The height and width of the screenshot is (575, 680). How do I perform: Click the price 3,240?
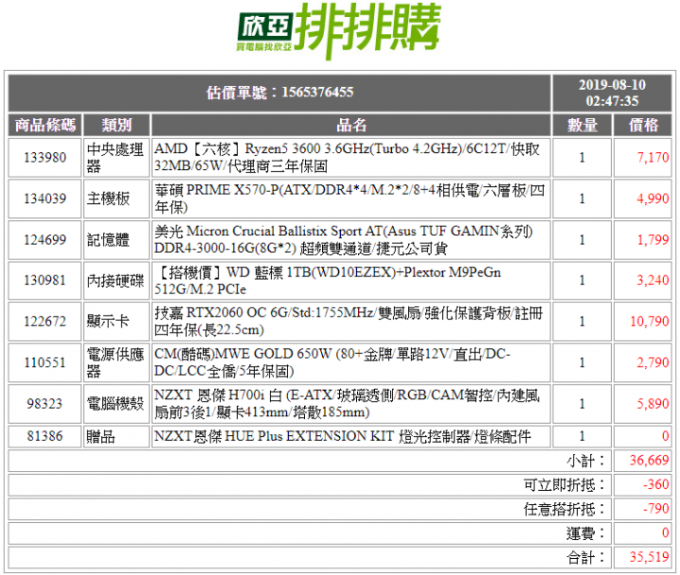653,280
